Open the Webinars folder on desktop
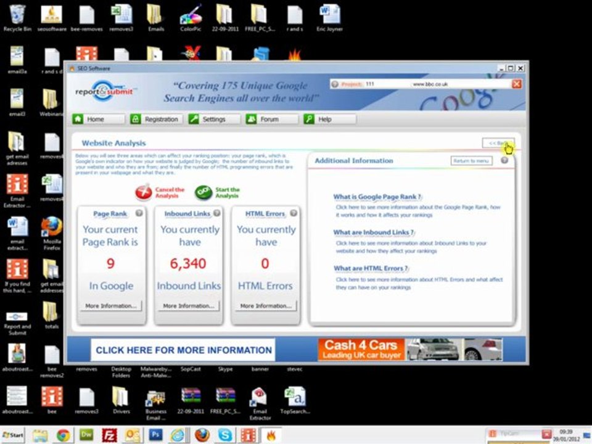The image size is (592, 444). 51,103
